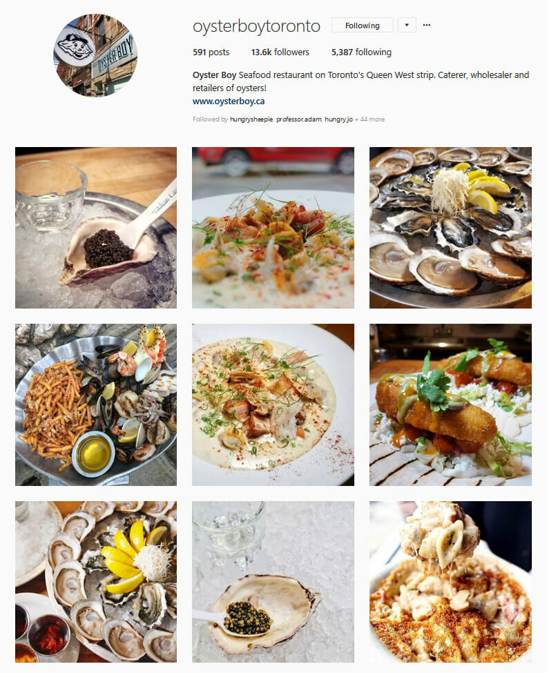Open the three-dot profile options menu
This screenshot has width=547, height=673.
[x=426, y=25]
